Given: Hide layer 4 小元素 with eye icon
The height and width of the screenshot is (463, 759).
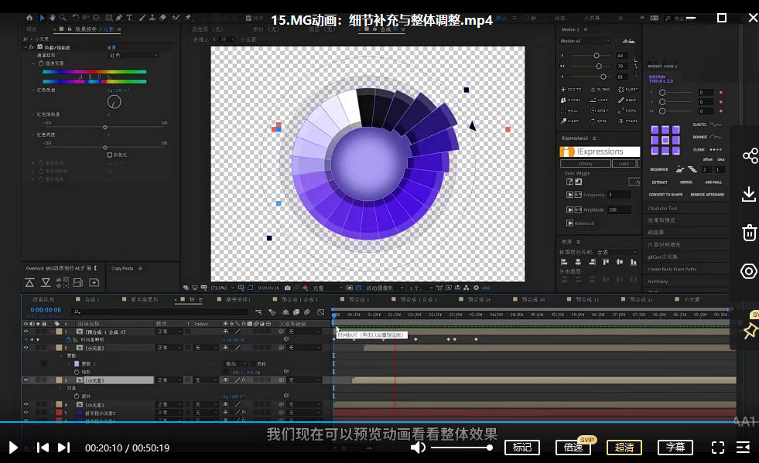Looking at the screenshot, I should pos(26,404).
